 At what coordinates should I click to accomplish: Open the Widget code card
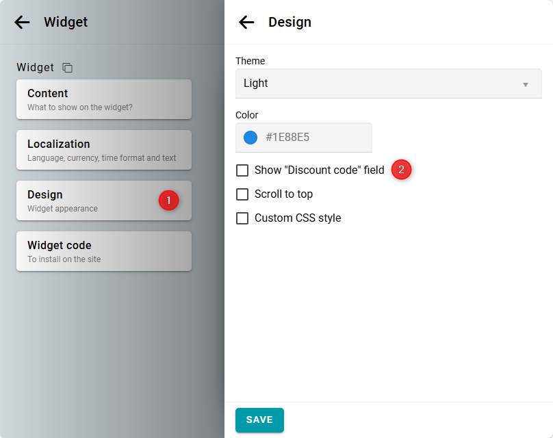click(103, 251)
